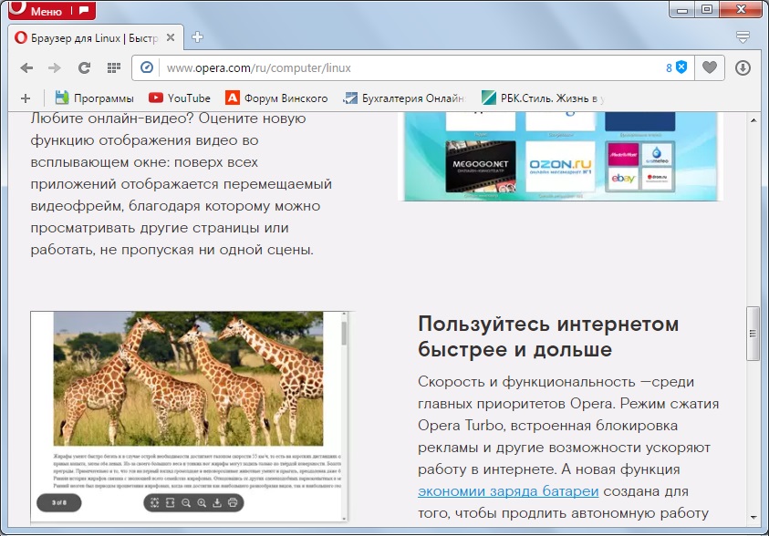This screenshot has height=536, width=769.
Task: Open the tab menu icon at the tab bar's end
Action: click(x=743, y=37)
